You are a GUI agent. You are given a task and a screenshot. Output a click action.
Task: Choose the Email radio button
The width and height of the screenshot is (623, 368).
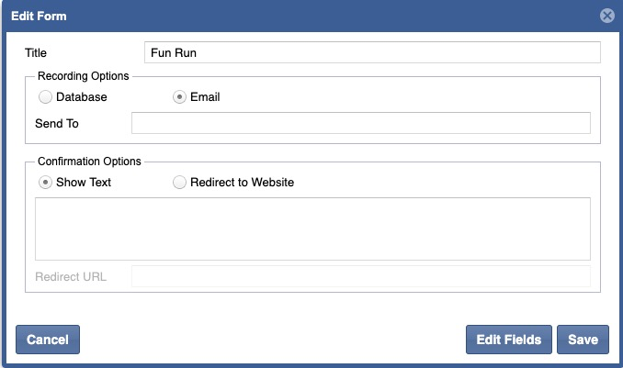pos(180,97)
